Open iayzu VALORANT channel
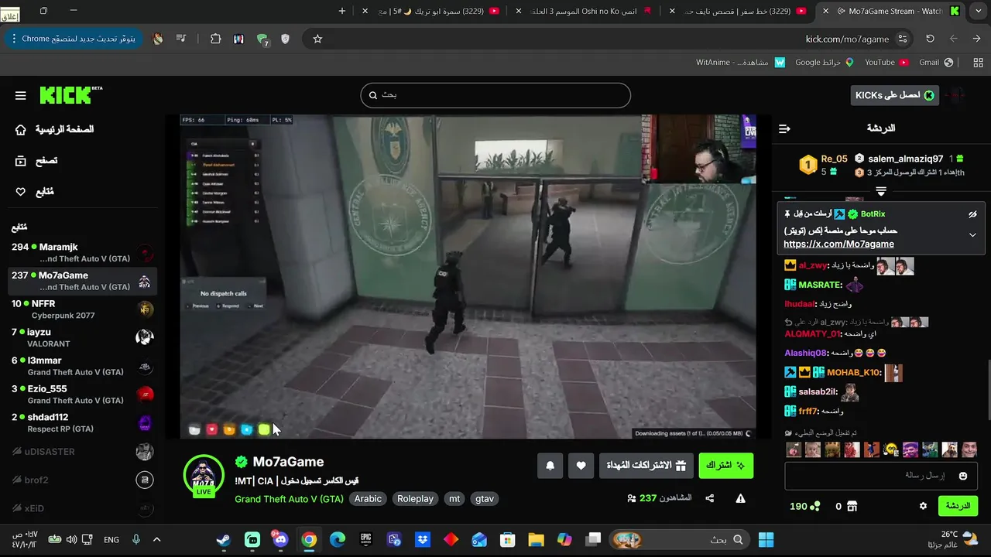This screenshot has width=991, height=557. click(82, 338)
